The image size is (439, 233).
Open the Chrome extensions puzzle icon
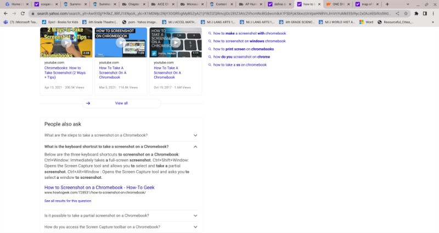(x=417, y=13)
